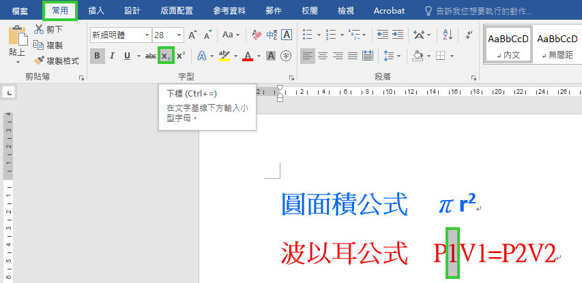Open the font name dropdown 新細明體
Image resolution: width=582 pixels, height=283 pixels.
(147, 35)
